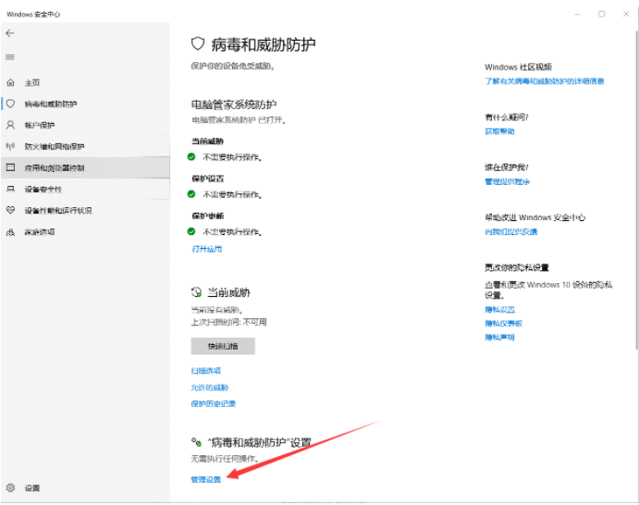Click the 管理设置 link

[206, 479]
